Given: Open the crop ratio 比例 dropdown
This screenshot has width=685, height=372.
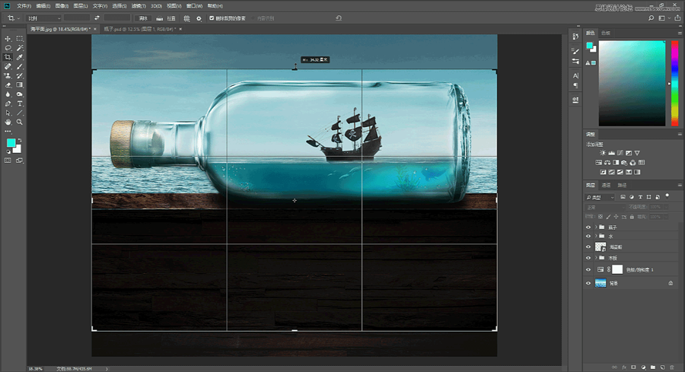Looking at the screenshot, I should pos(42,17).
